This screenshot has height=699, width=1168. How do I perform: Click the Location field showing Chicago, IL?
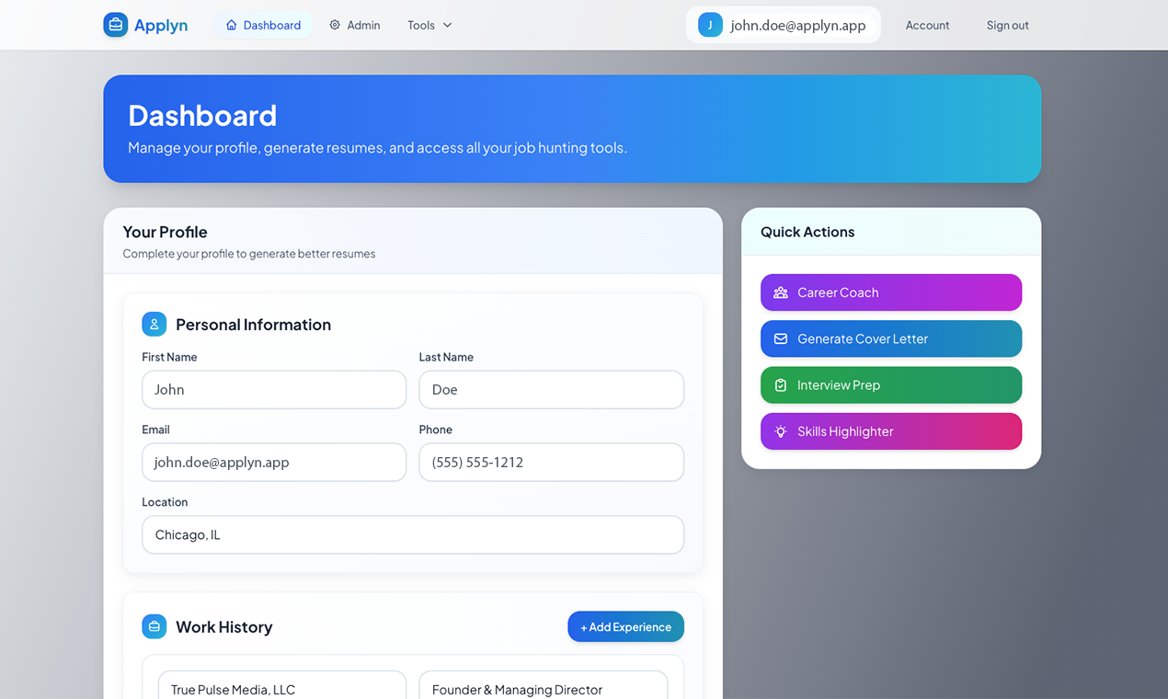[412, 534]
